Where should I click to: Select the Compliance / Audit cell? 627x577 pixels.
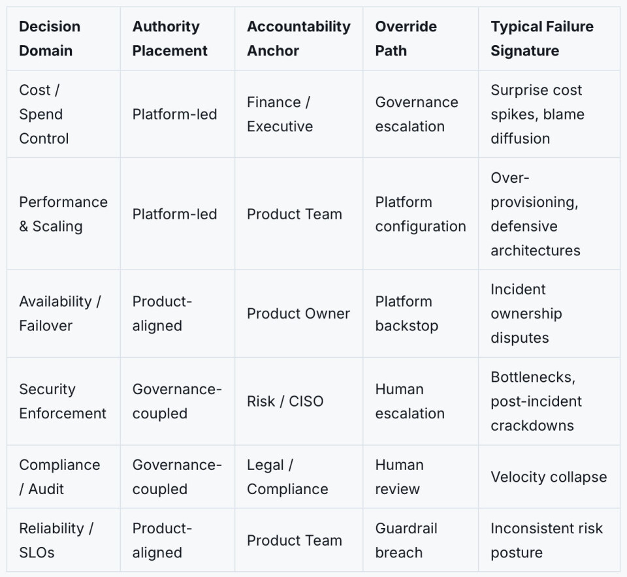coord(59,476)
